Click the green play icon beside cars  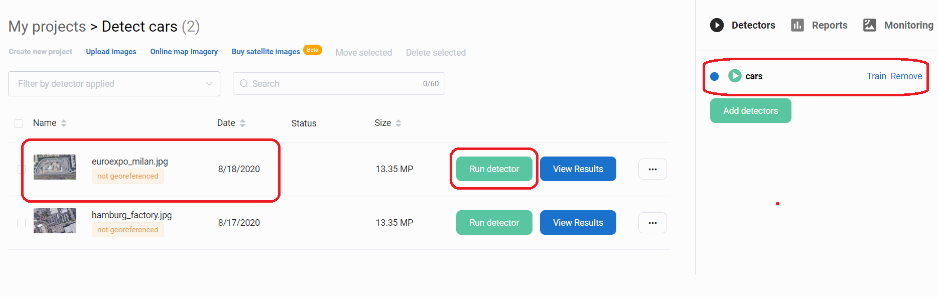point(735,76)
